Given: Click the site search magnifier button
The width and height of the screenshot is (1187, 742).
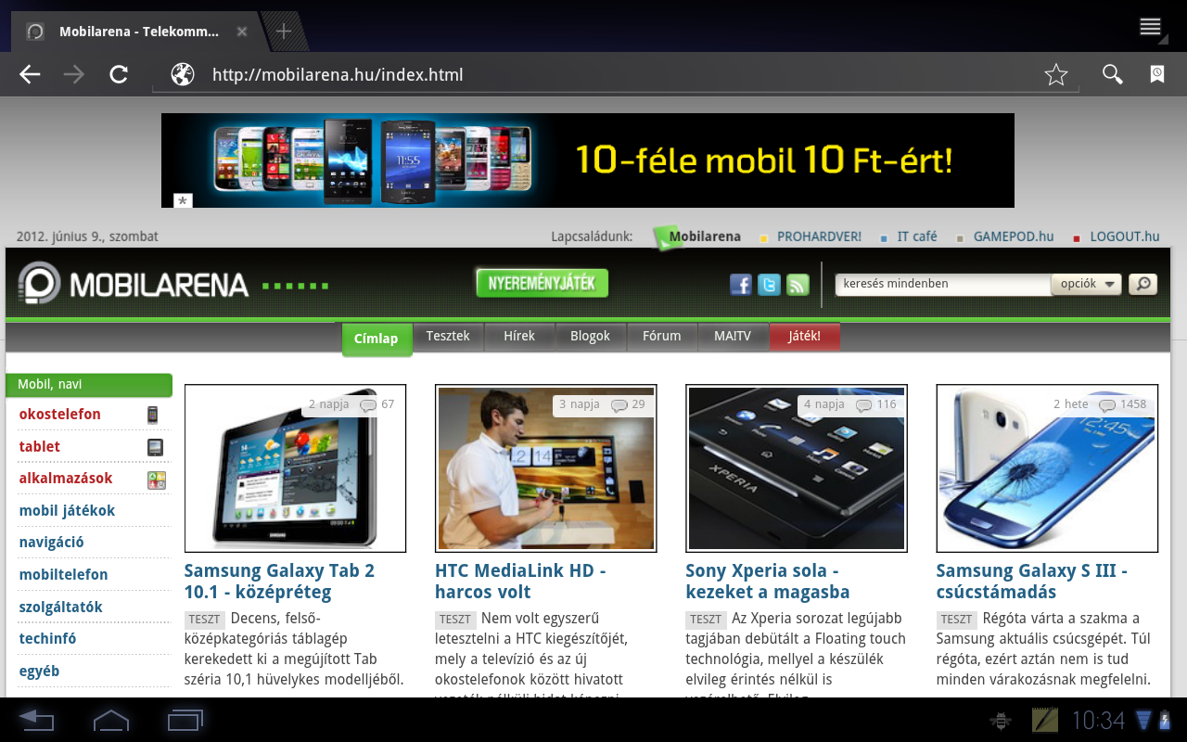Looking at the screenshot, I should click(1142, 285).
